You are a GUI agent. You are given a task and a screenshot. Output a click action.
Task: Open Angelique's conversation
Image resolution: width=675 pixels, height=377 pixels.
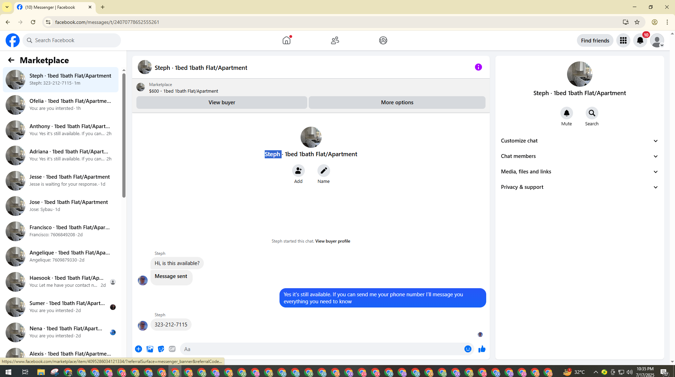(x=60, y=256)
